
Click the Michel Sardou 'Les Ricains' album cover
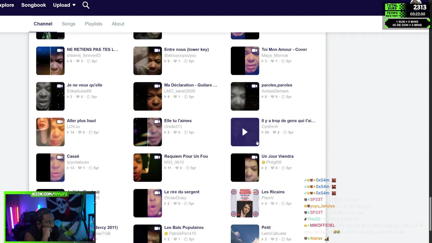coord(245,203)
